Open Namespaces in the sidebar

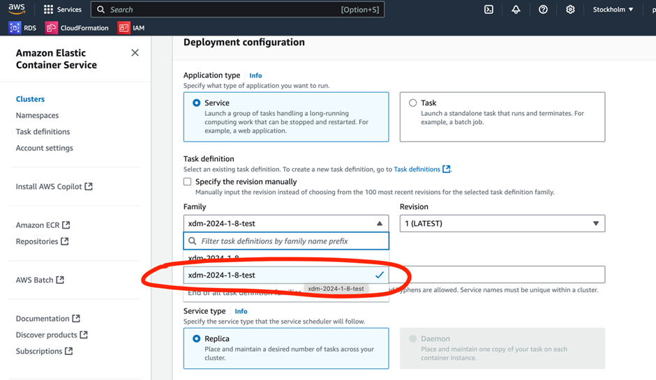[37, 115]
